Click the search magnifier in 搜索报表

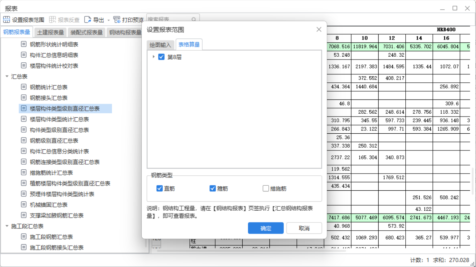(x=193, y=20)
